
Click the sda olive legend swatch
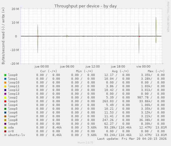click(5, 128)
